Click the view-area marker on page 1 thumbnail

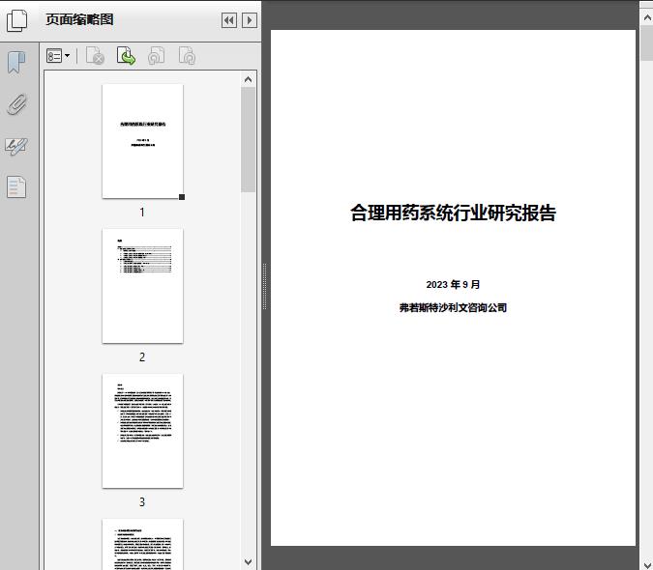point(182,197)
